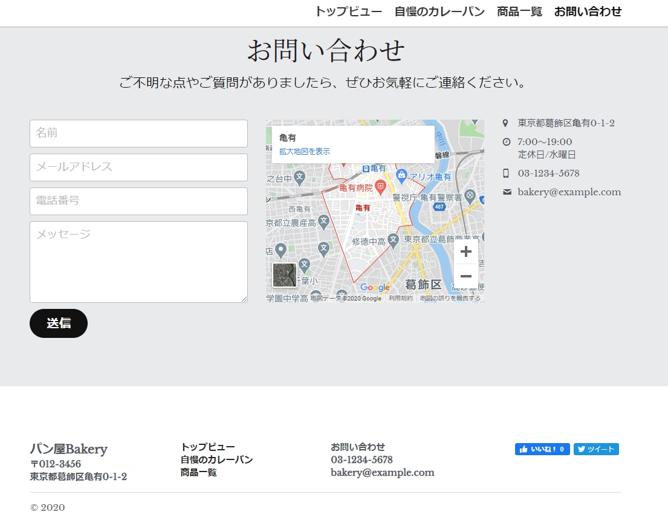Click the clock icon beside hours
Screen dimensions: 668x512
click(506, 142)
